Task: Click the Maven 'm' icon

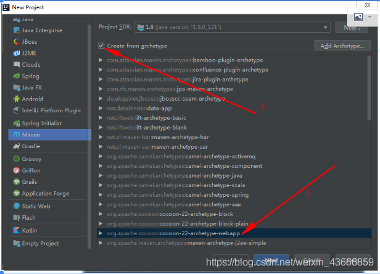Action: pos(17,135)
